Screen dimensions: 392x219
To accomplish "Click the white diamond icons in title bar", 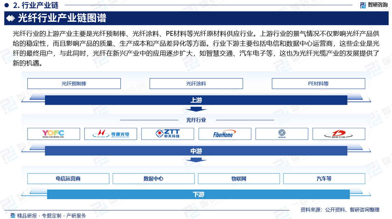I will 11,19.
